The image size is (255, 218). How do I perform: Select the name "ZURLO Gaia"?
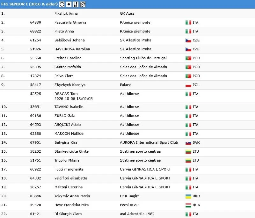(65, 116)
